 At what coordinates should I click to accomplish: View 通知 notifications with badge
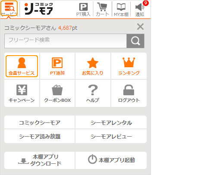[140, 9]
